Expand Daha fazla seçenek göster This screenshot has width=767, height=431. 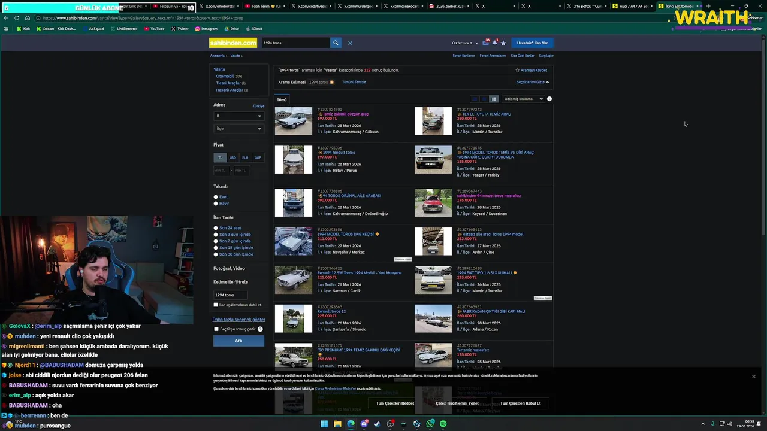tap(238, 320)
